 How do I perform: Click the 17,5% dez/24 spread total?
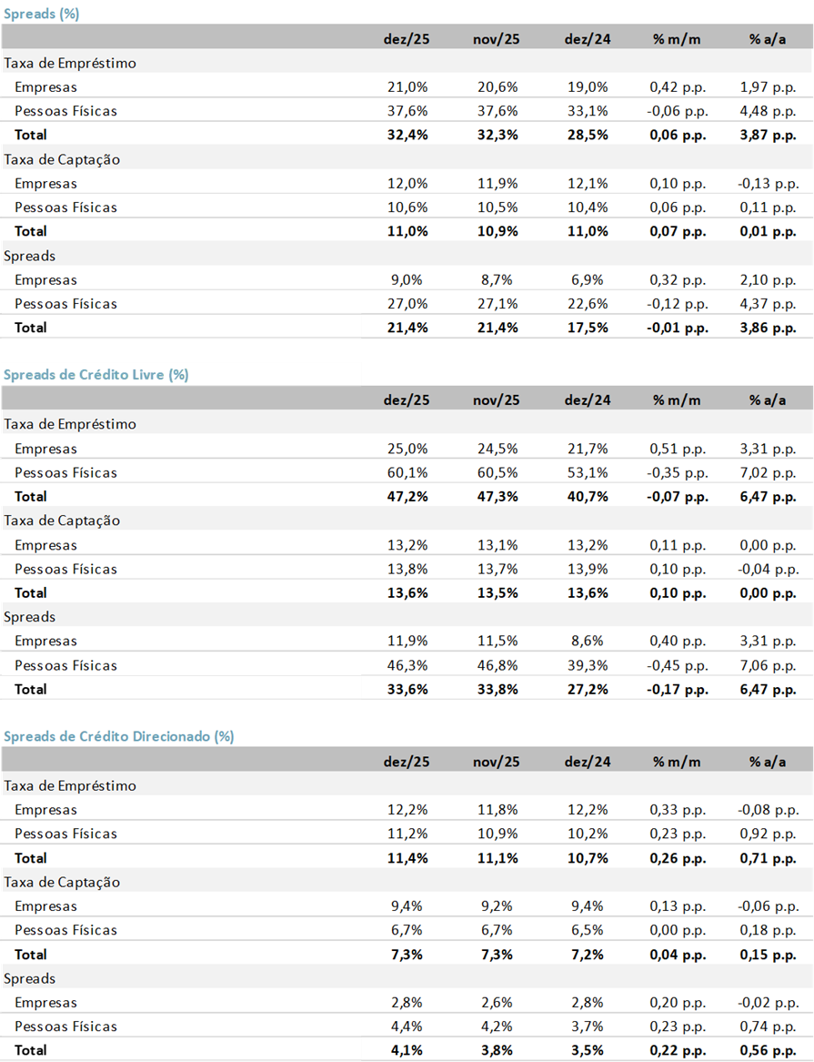point(587,328)
